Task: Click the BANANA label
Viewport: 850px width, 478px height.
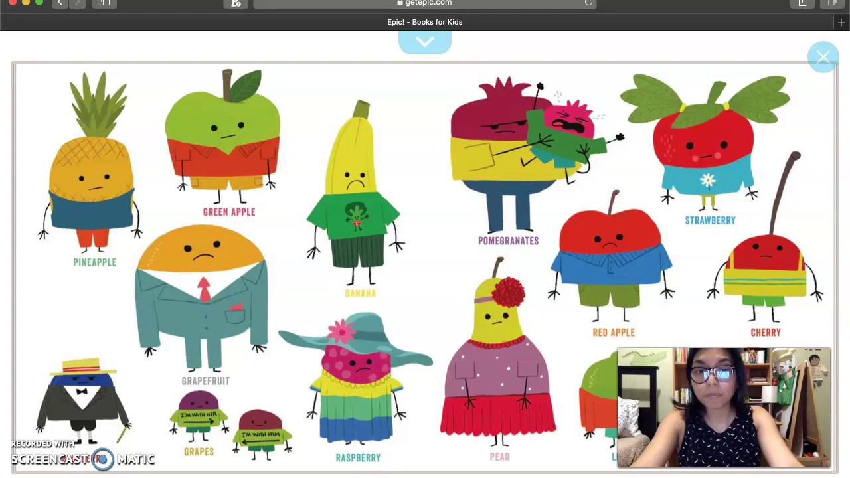Action: tap(361, 293)
